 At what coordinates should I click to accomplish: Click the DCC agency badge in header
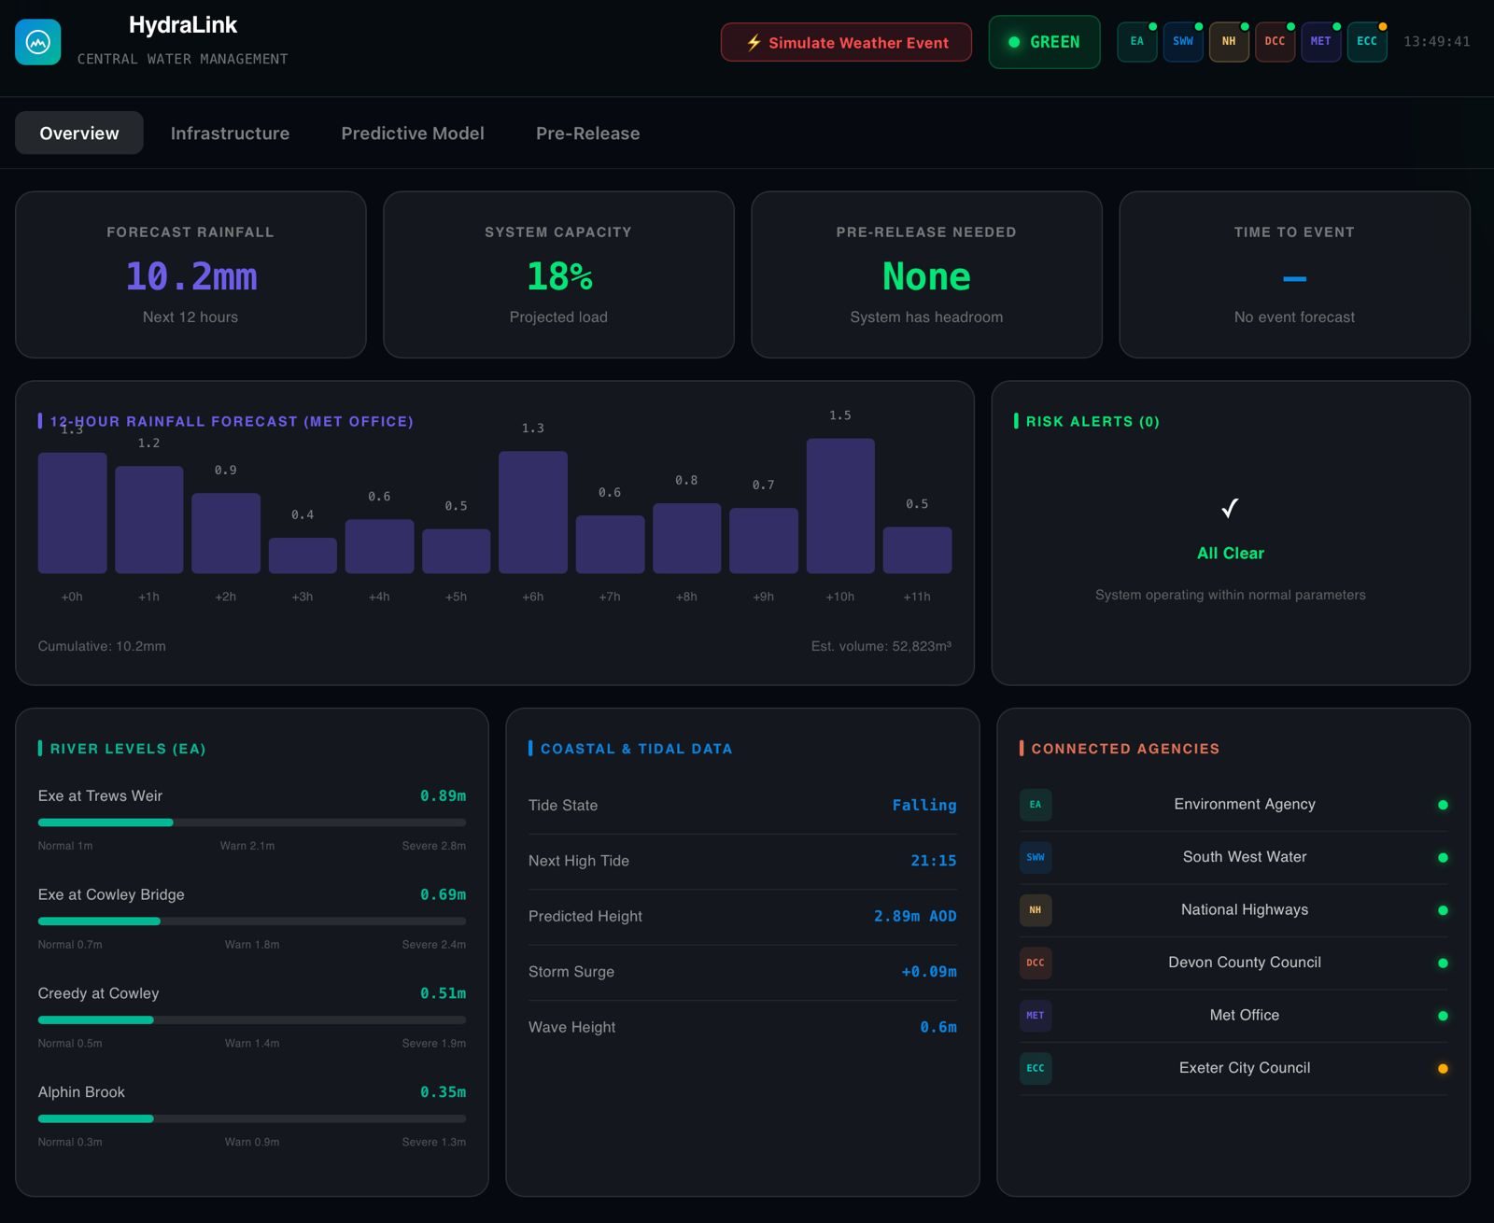(x=1275, y=42)
